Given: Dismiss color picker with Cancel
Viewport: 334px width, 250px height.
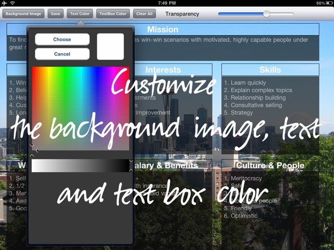Looking at the screenshot, I should tap(62, 54).
